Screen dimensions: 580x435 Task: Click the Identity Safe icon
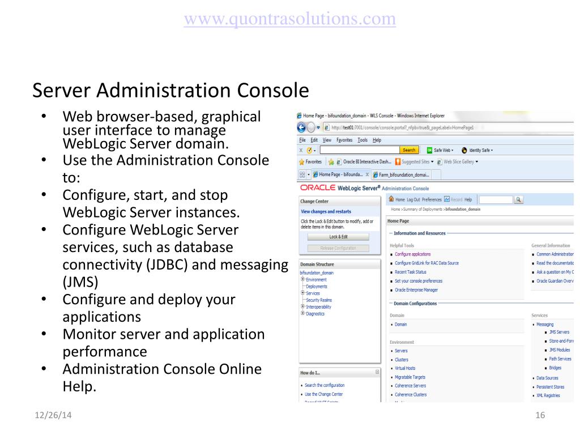(464, 150)
